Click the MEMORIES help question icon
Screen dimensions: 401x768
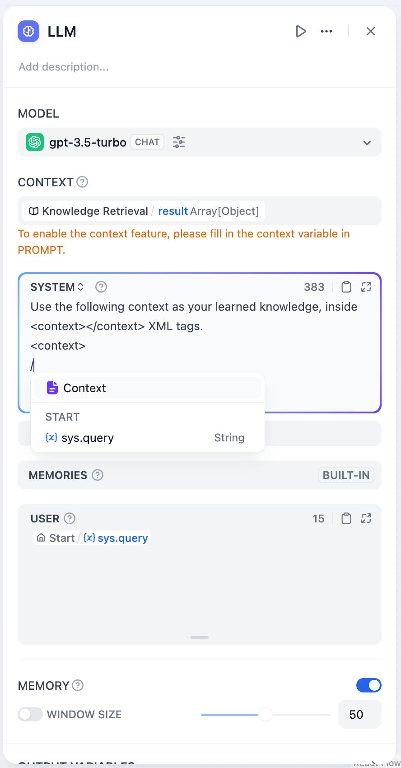point(98,475)
